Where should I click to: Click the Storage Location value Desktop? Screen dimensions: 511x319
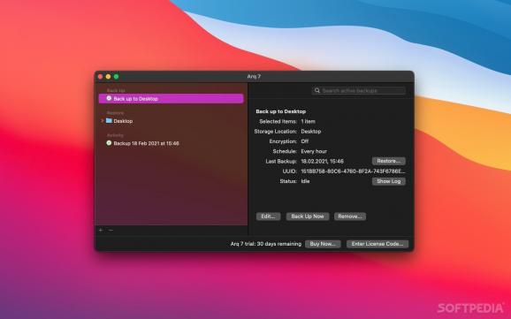point(311,132)
